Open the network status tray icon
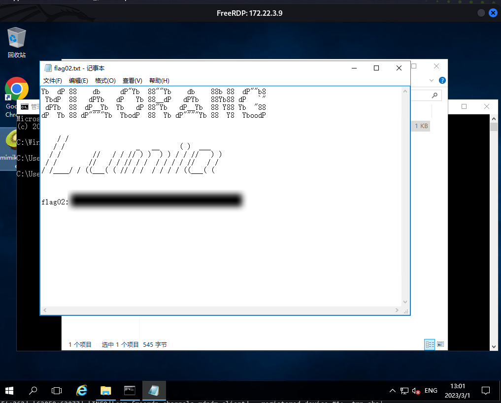501x403 pixels. [404, 391]
